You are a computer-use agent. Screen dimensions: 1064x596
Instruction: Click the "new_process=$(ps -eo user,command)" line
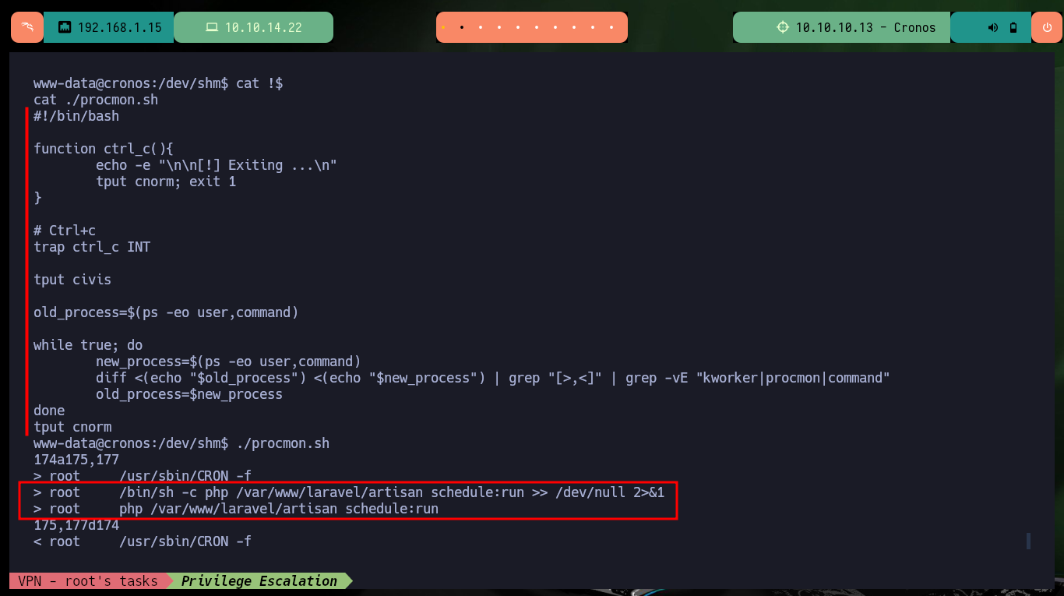pos(228,361)
